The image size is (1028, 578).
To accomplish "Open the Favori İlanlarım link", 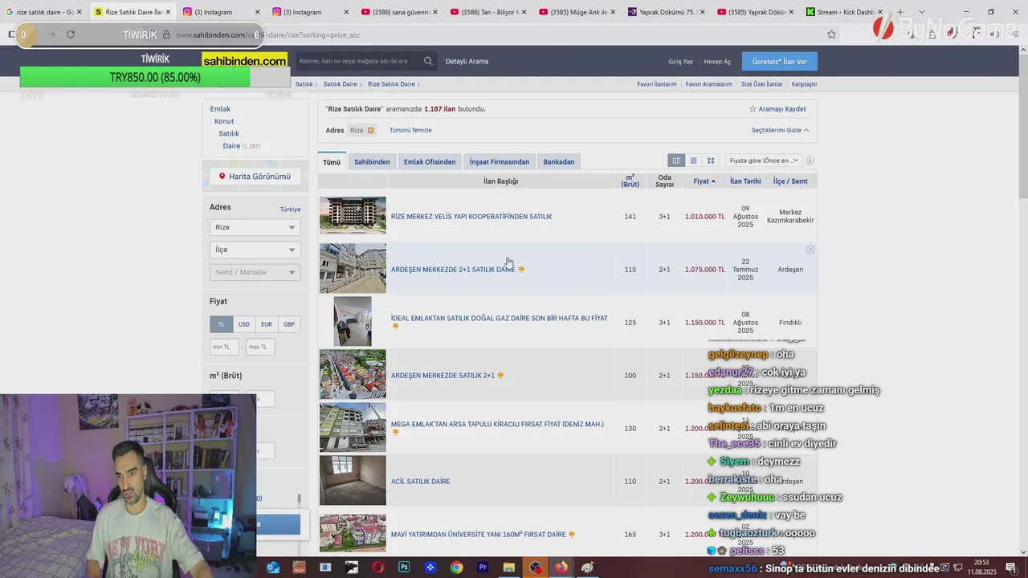I will [657, 84].
